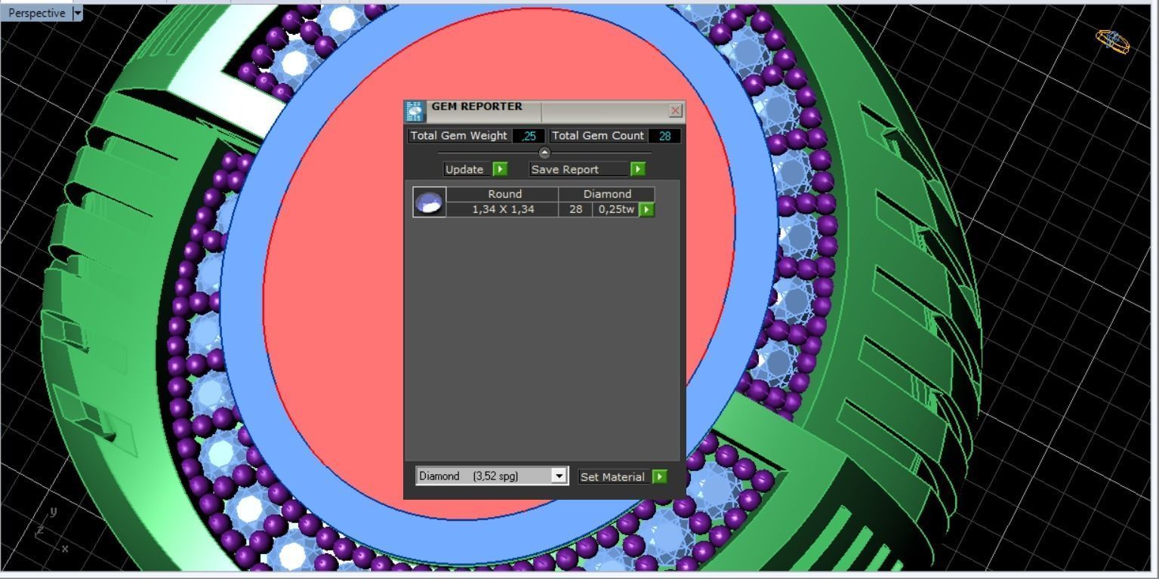Click the green Set Material arrow

point(660,476)
